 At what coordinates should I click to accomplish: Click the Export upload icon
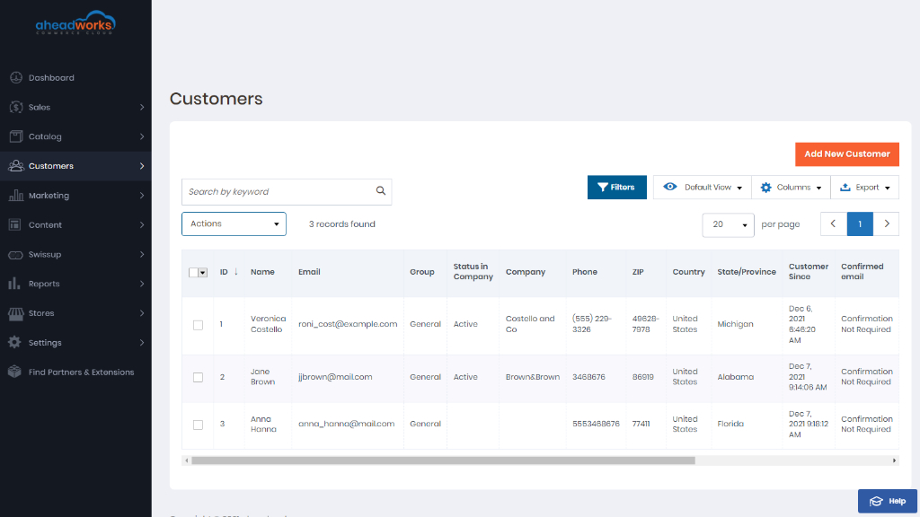(x=845, y=187)
